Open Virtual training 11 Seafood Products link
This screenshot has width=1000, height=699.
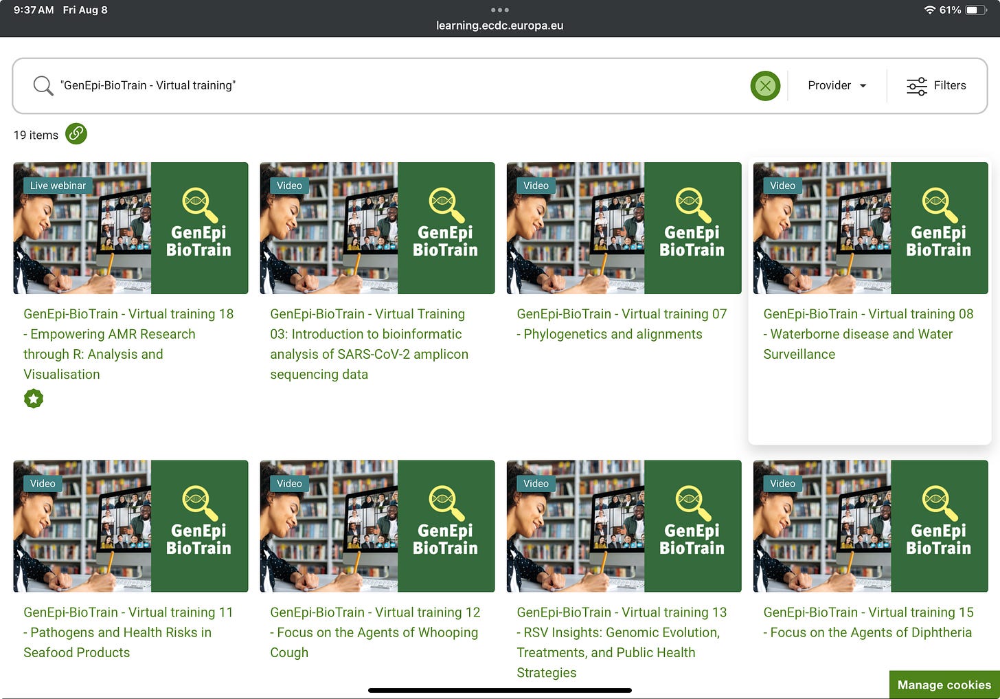tap(128, 632)
